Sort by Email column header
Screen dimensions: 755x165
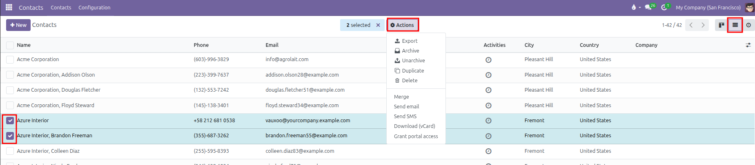[x=272, y=45]
